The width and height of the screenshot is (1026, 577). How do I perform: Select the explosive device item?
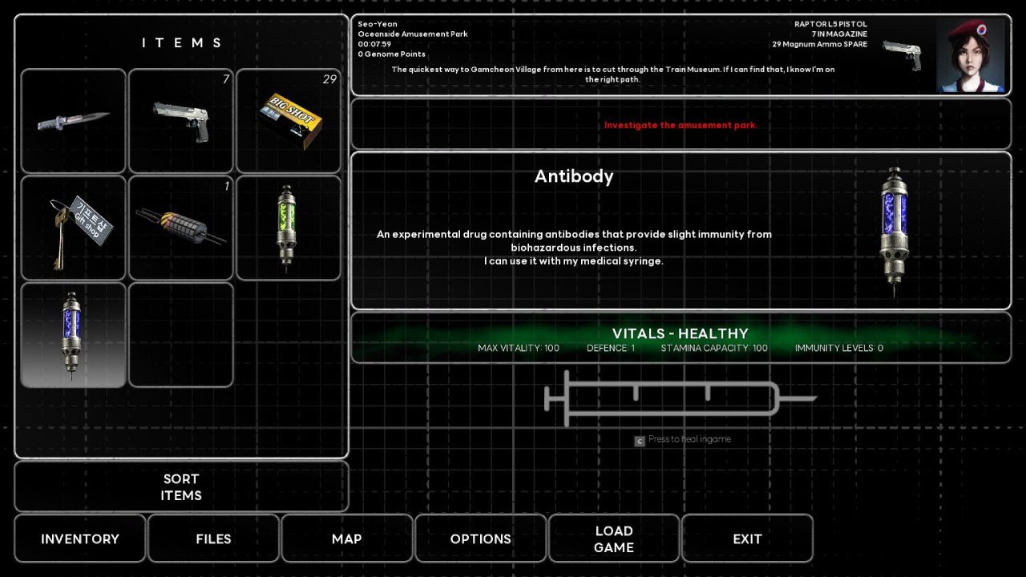(181, 228)
